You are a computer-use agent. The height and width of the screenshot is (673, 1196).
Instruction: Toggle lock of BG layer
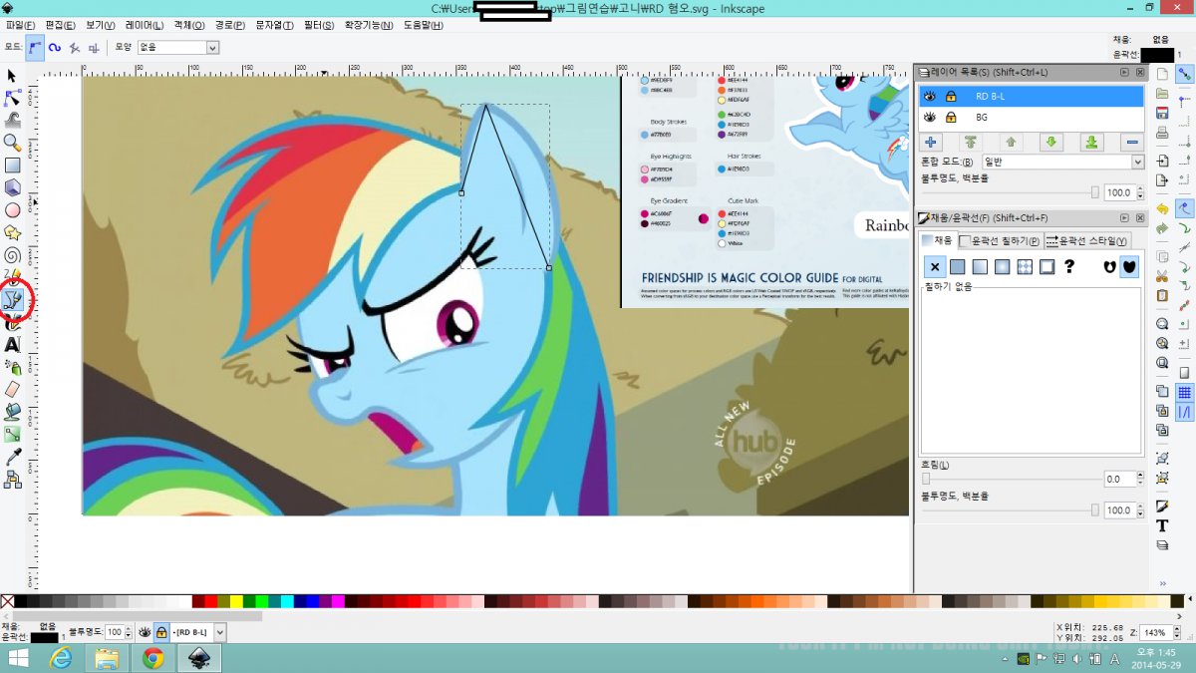click(x=951, y=117)
